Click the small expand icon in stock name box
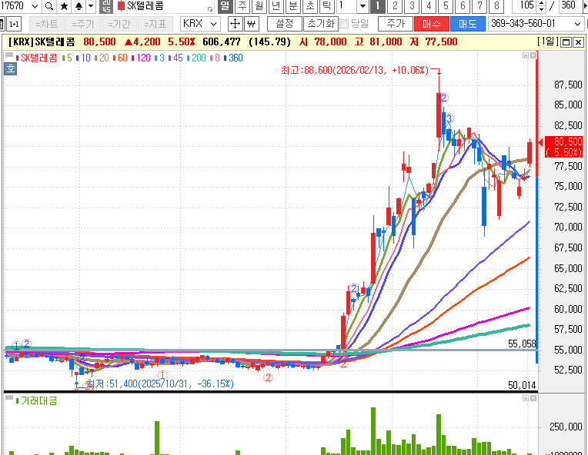The image size is (588, 455). (210, 8)
